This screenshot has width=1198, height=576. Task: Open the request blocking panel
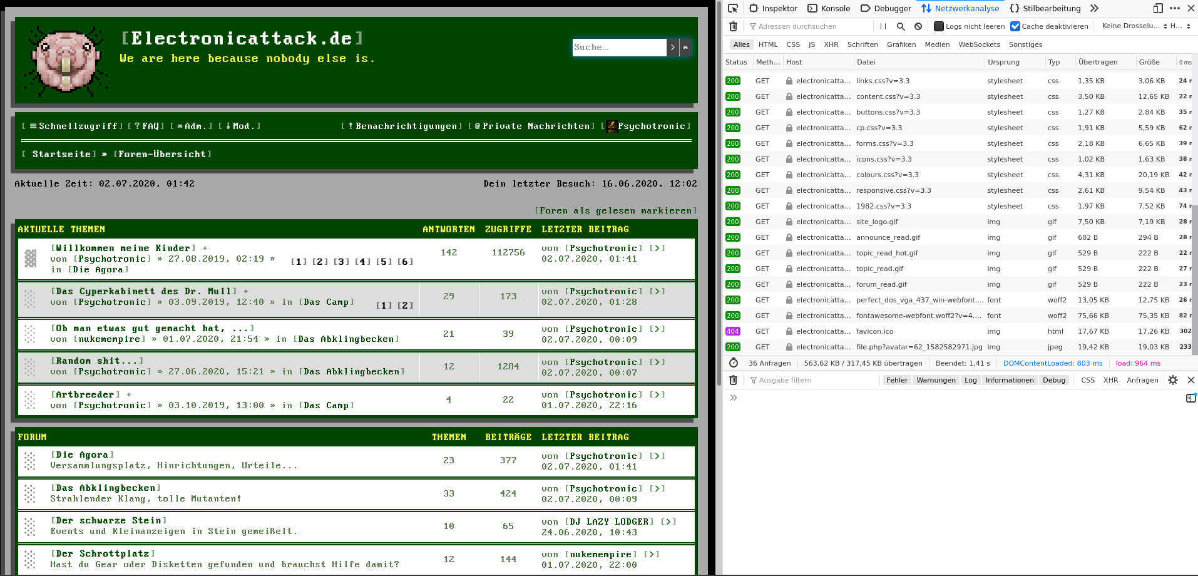point(918,26)
